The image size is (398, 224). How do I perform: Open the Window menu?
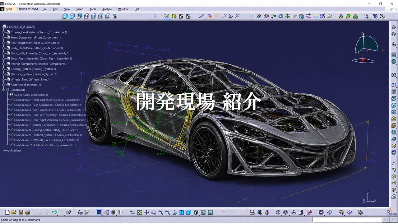pos(123,9)
